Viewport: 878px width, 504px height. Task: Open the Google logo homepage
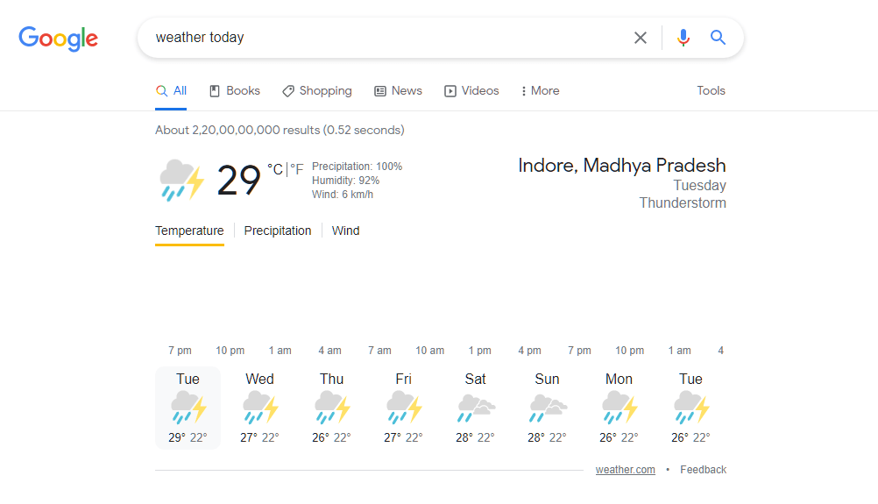pyautogui.click(x=58, y=39)
